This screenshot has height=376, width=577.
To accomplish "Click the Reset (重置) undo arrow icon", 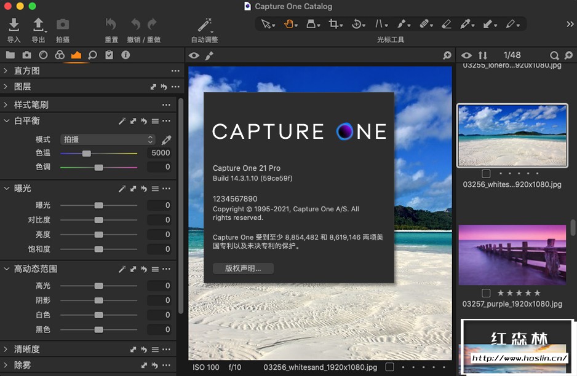I will point(111,25).
